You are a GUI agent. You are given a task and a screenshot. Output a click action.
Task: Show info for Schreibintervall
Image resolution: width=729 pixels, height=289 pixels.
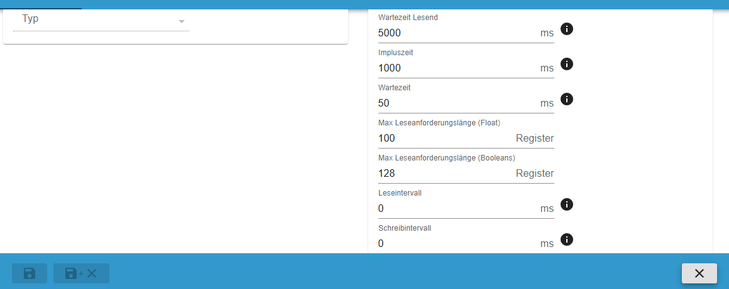[x=566, y=239]
